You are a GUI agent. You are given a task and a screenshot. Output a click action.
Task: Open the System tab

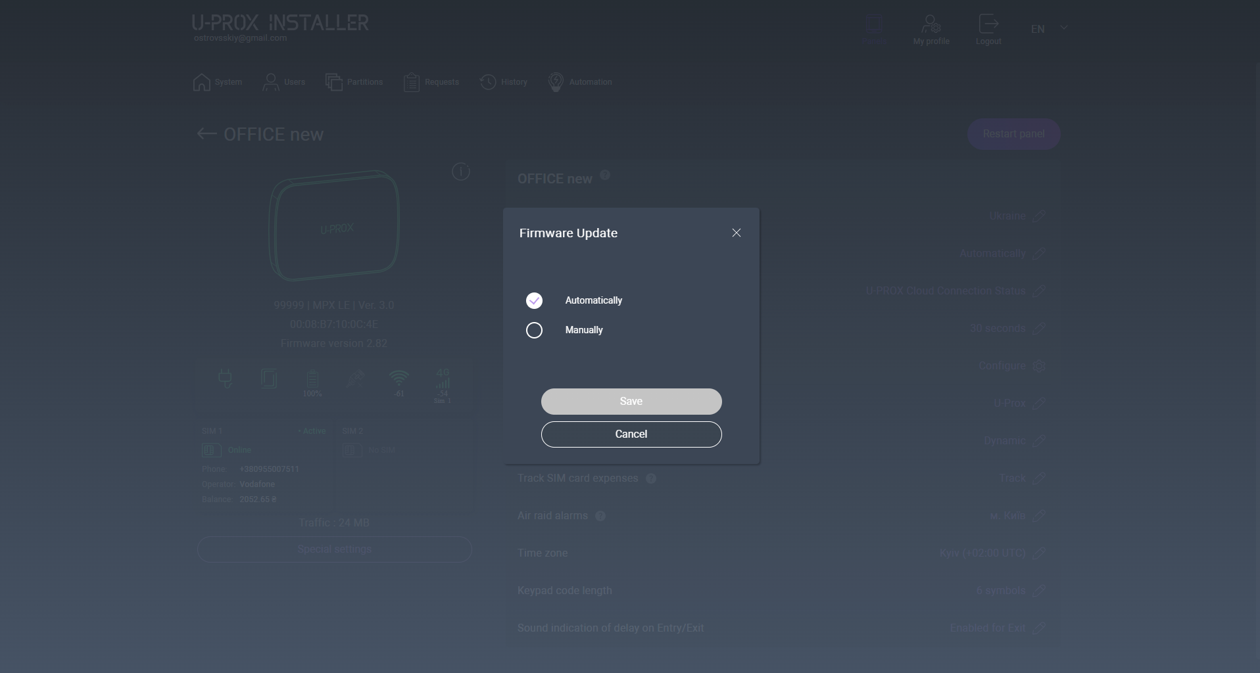218,82
